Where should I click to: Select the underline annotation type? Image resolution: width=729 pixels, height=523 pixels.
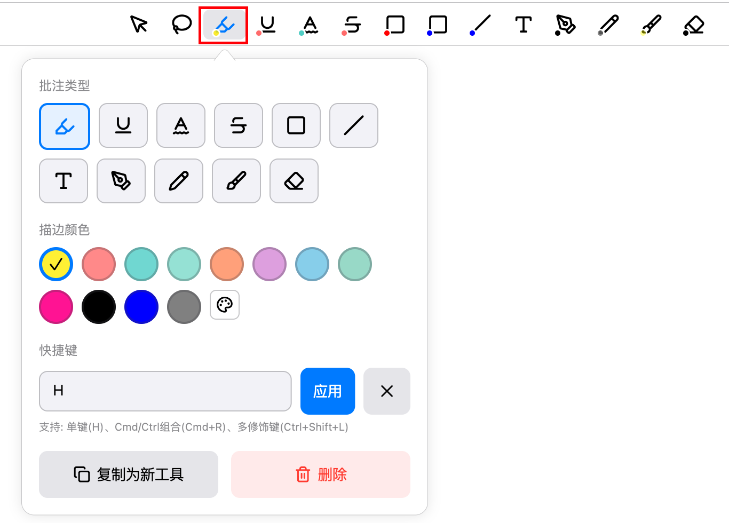[123, 125]
